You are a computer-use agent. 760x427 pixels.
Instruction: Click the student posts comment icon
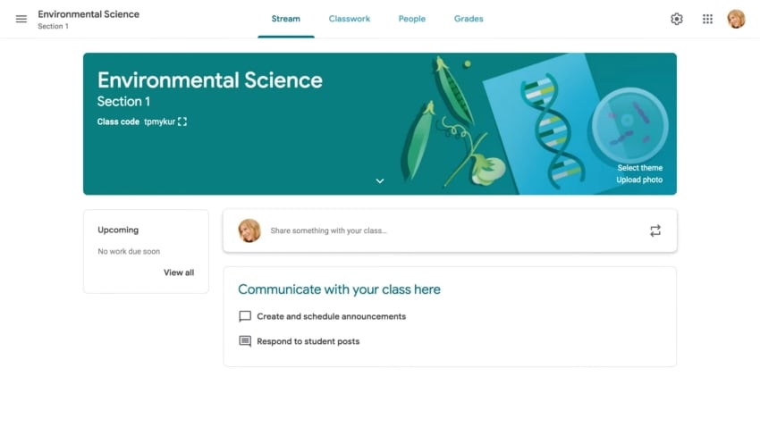pos(245,341)
